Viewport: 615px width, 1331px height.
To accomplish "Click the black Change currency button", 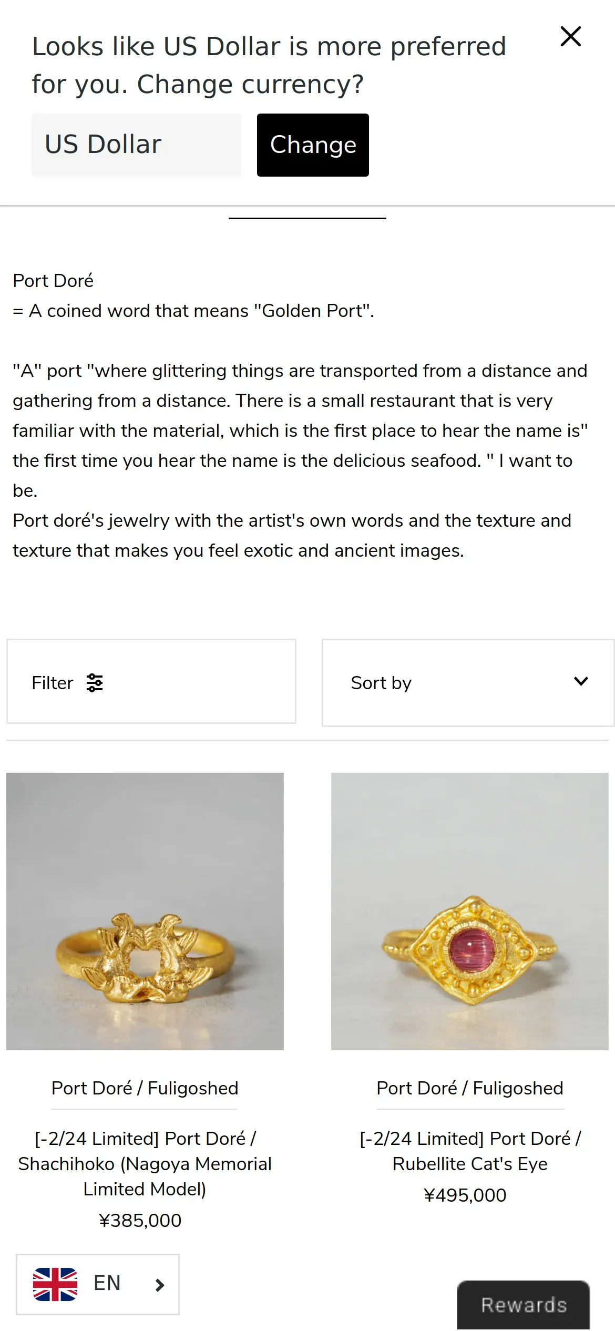I will coord(313,145).
